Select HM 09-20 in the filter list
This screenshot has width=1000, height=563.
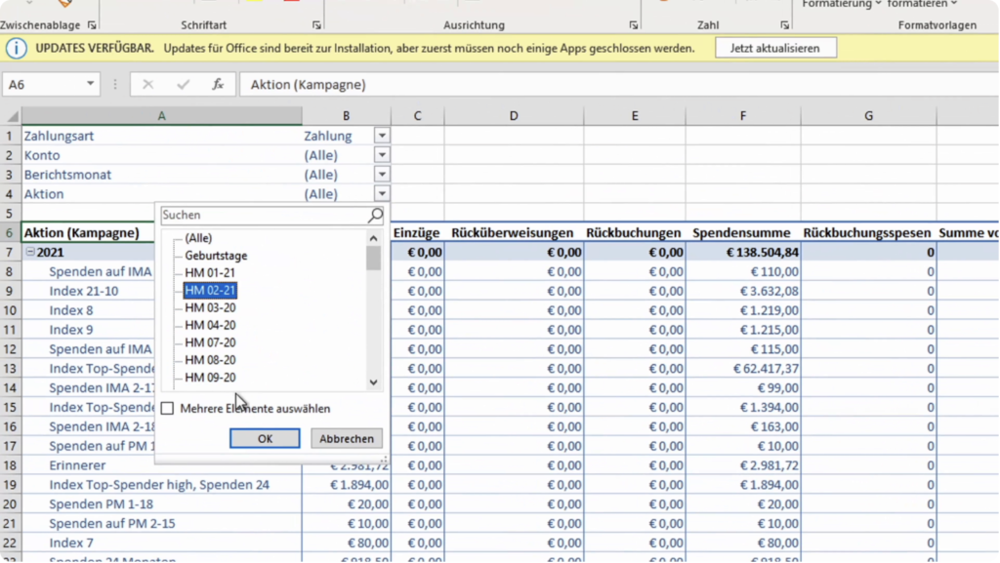pos(211,378)
